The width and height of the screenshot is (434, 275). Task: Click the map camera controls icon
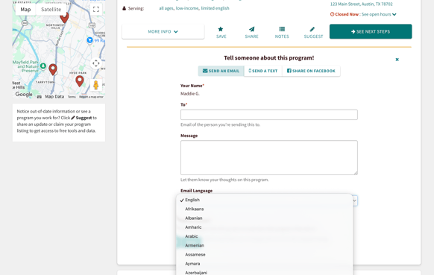96,63
